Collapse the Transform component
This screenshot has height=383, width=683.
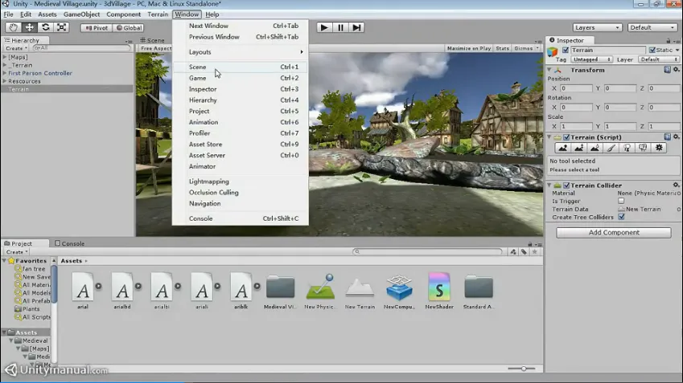tap(549, 70)
